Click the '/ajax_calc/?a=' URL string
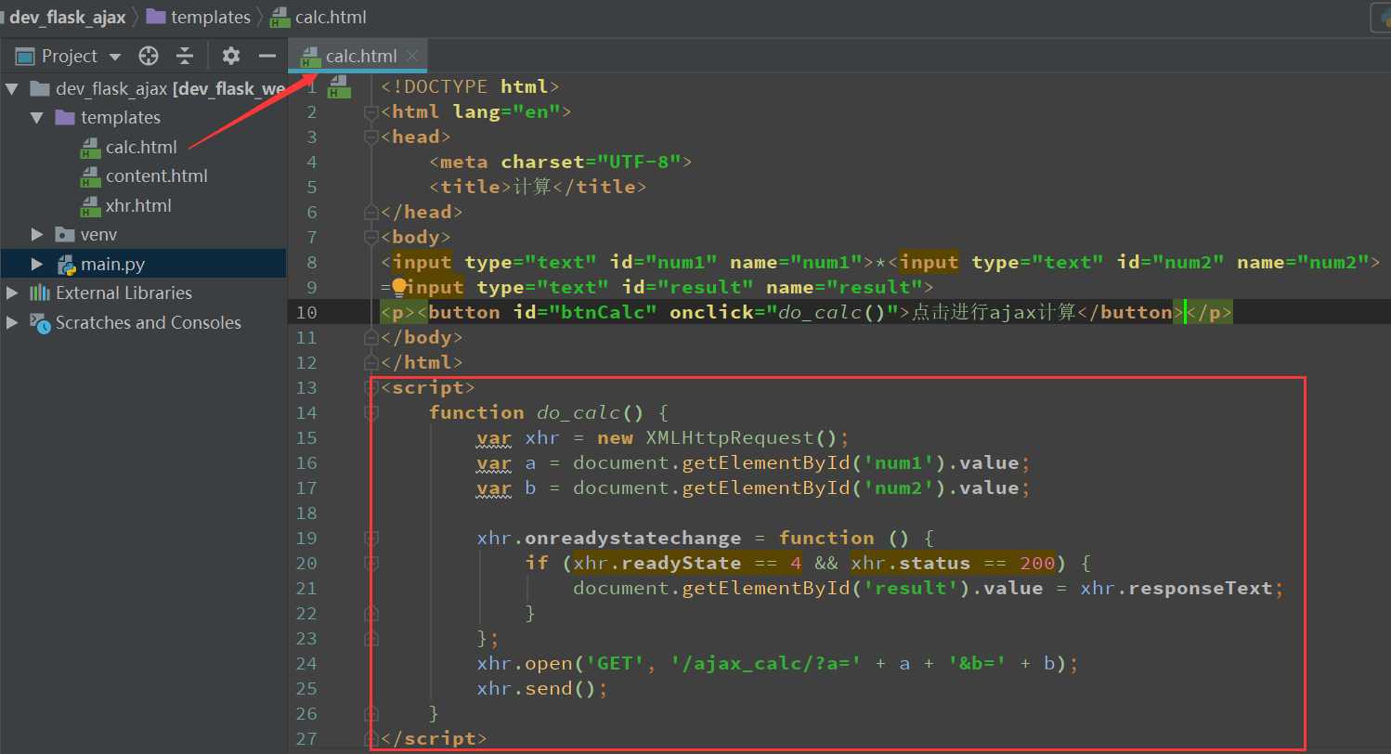Viewport: 1391px width, 754px height. click(x=766, y=663)
